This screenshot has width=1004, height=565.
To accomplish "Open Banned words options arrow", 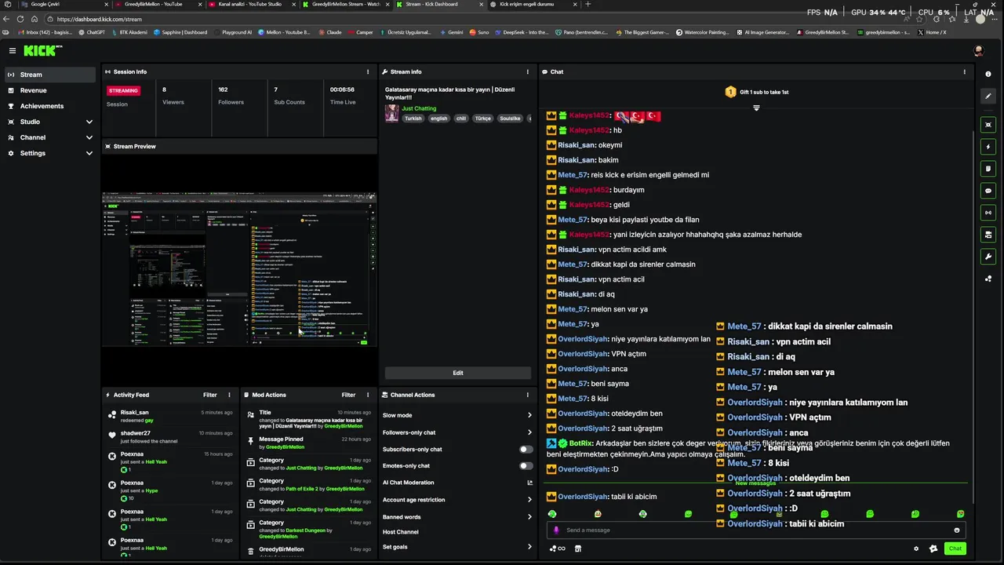I will [529, 517].
